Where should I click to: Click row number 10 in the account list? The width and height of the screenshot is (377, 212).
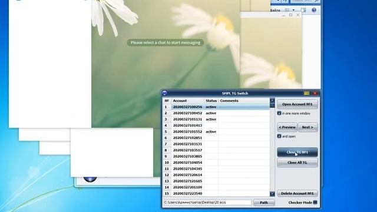pos(167,163)
